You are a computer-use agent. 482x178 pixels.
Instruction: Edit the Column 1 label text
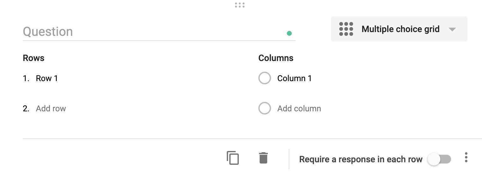tap(294, 78)
